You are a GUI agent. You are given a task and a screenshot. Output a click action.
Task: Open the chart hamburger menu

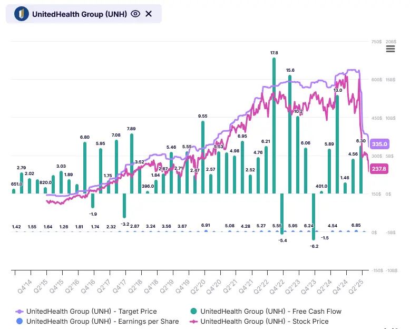click(391, 49)
